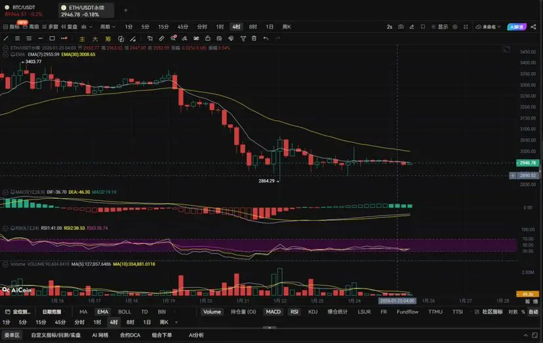Click the 日期范围 date range button
This screenshot has width=543, height=343.
[x=52, y=312]
